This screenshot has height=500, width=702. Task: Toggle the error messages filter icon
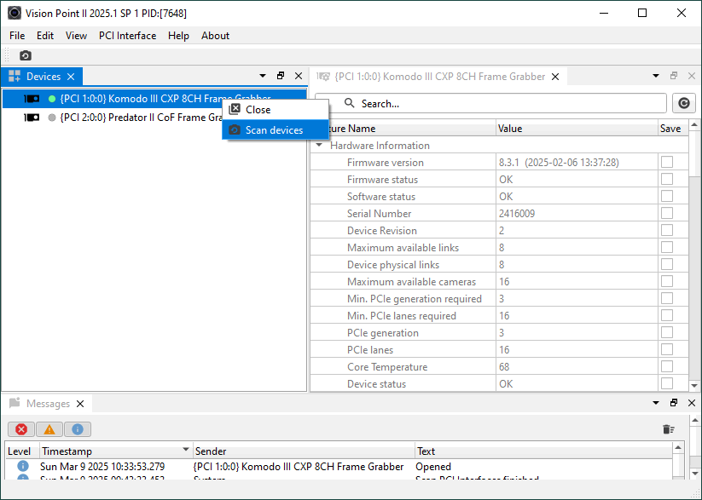point(20,429)
